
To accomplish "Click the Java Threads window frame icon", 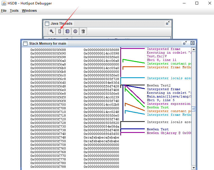I will click(47, 24).
